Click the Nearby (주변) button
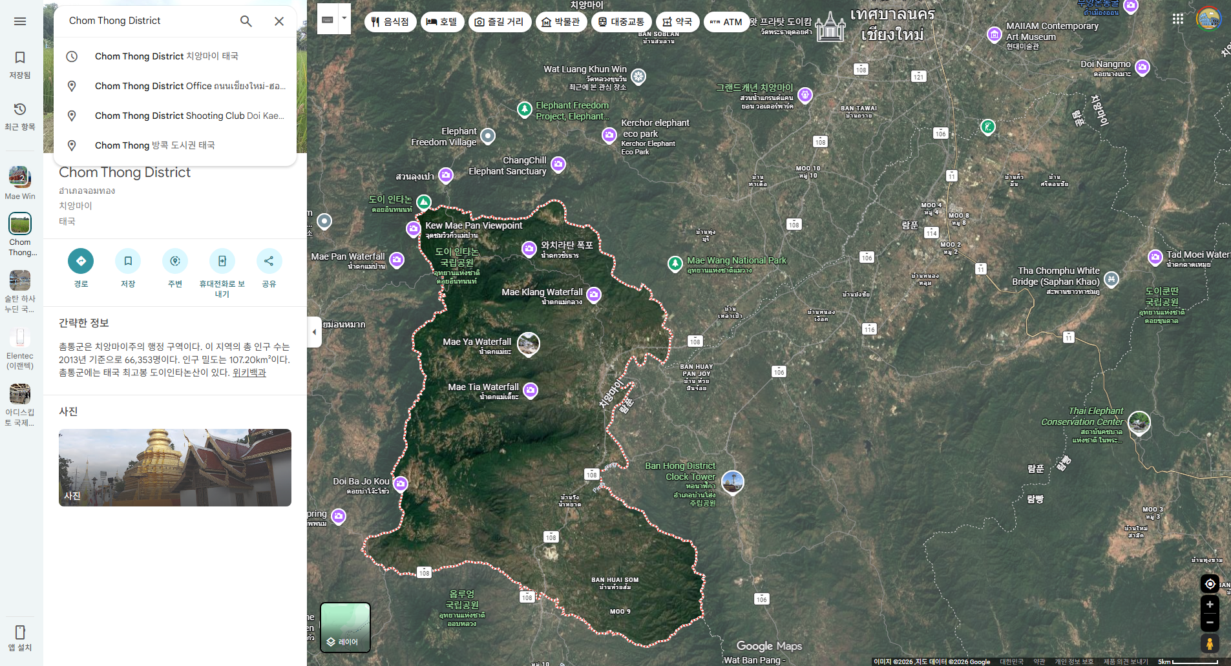Screen dimensions: 1231x666 pyautogui.click(x=175, y=261)
